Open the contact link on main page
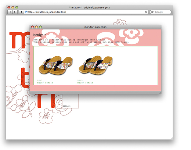This screenshot has width=191, height=150. click(67, 106)
